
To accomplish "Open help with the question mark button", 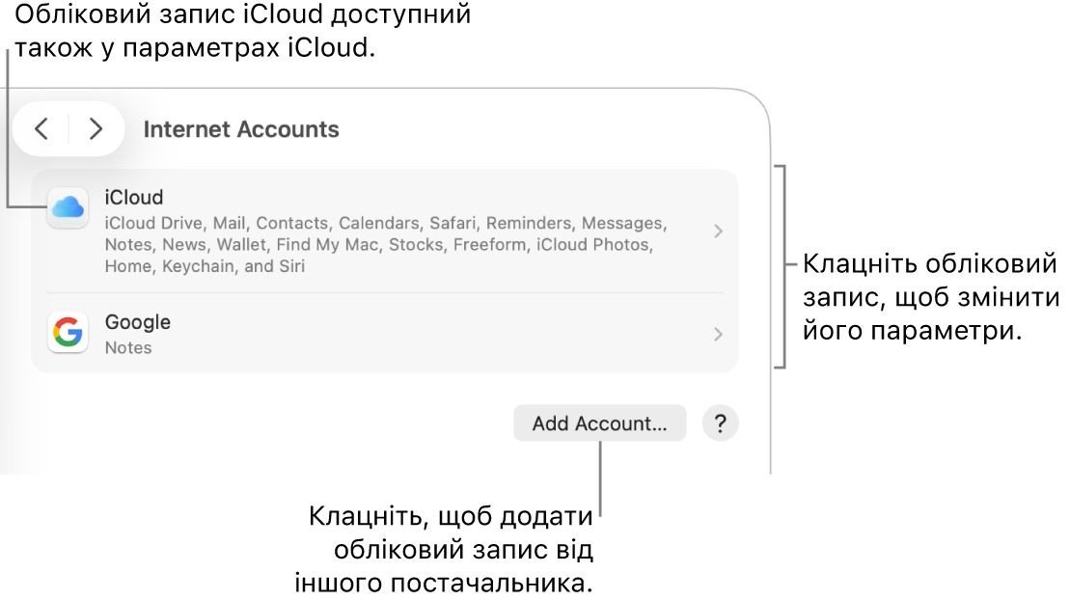I will tap(720, 423).
